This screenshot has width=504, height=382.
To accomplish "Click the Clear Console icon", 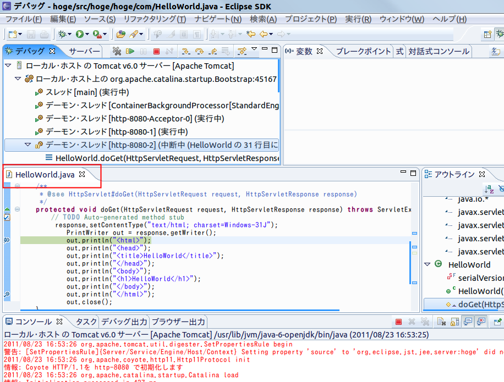I will (x=441, y=322).
